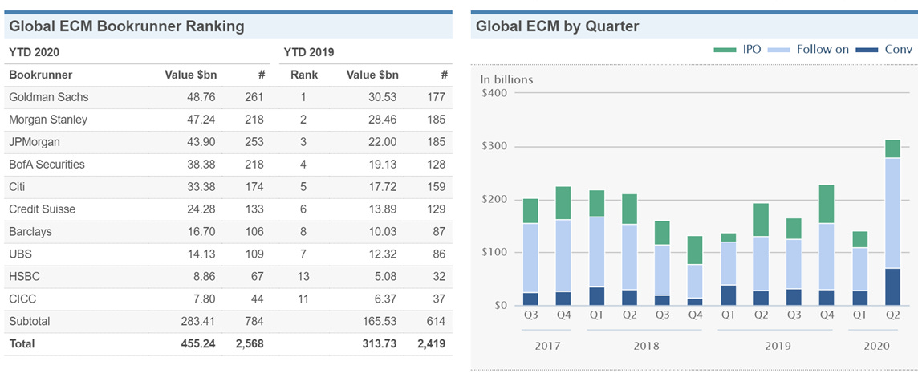
Task: Click the Rank column header
Action: (x=304, y=75)
